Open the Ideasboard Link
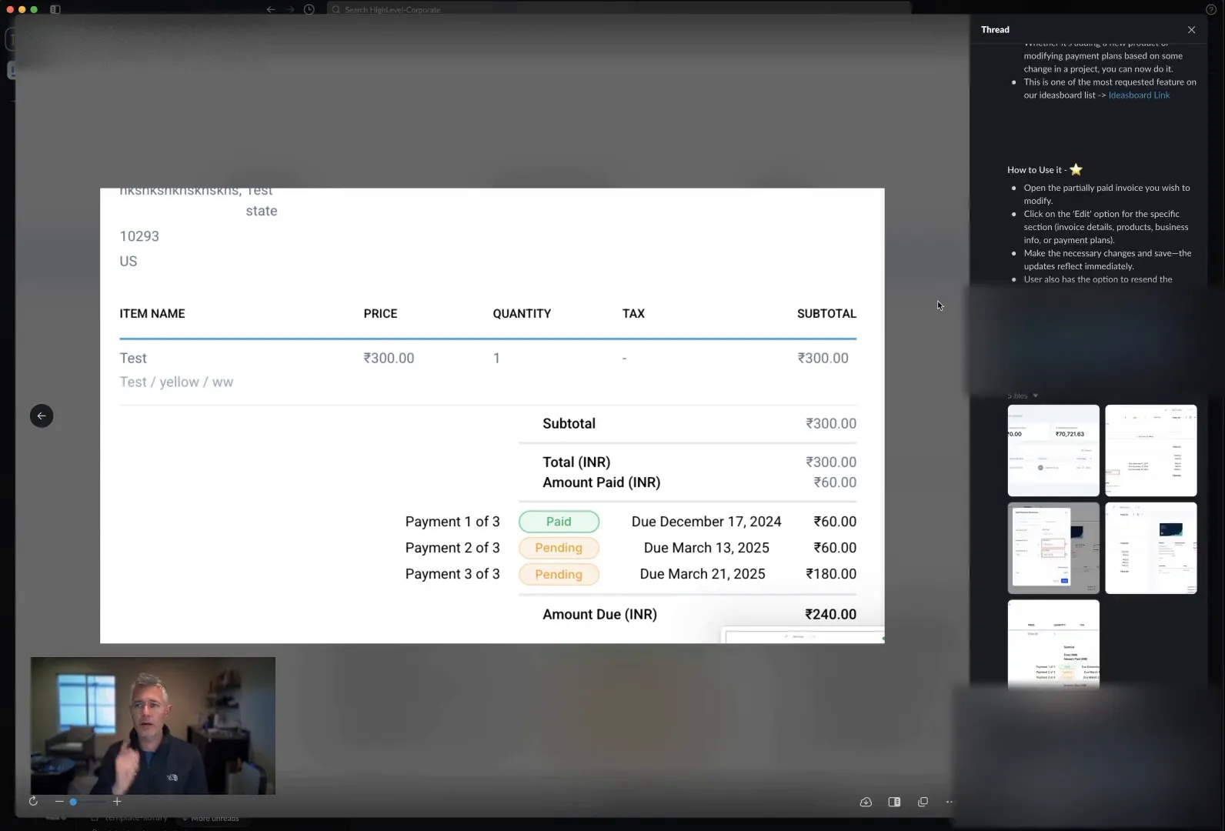Screen dimensions: 1225x831 [1139, 95]
